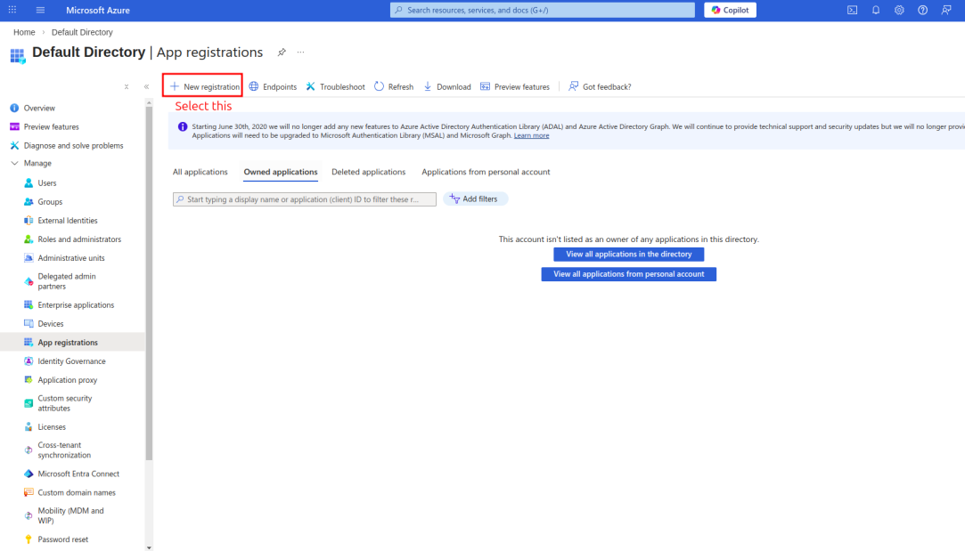Click the New registration plus icon
This screenshot has width=965, height=551.
(174, 86)
